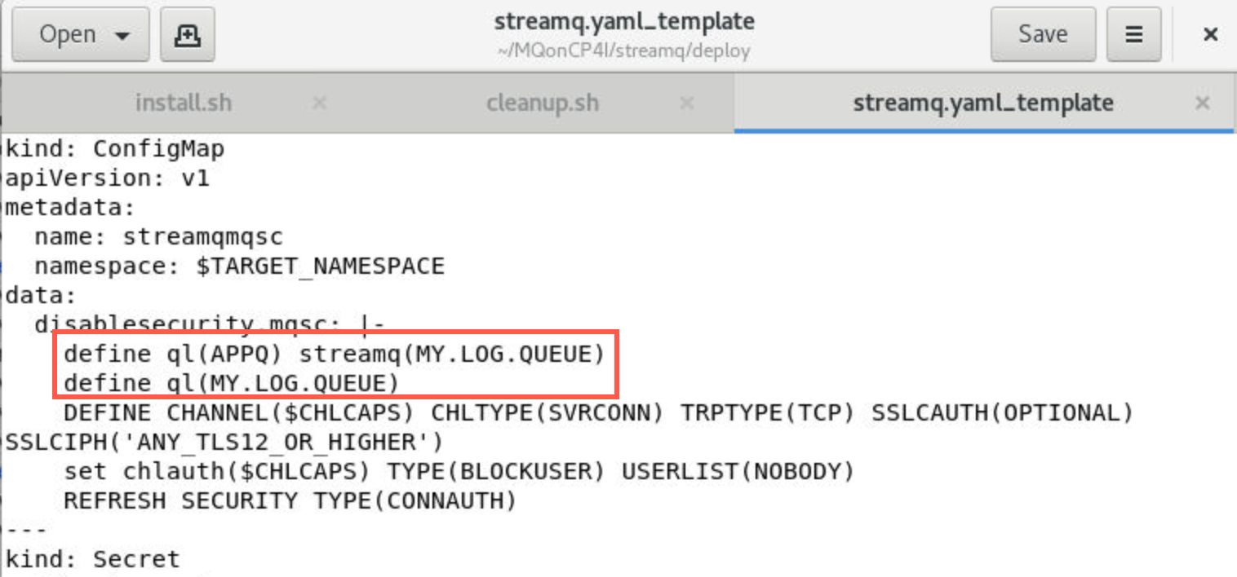The image size is (1237, 577).
Task: Click the Save button
Action: 1042,35
